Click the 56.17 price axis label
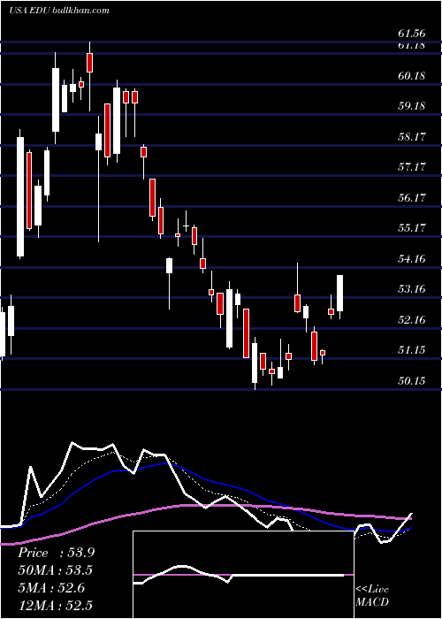Viewport: 442px width, 619px height. (x=412, y=197)
